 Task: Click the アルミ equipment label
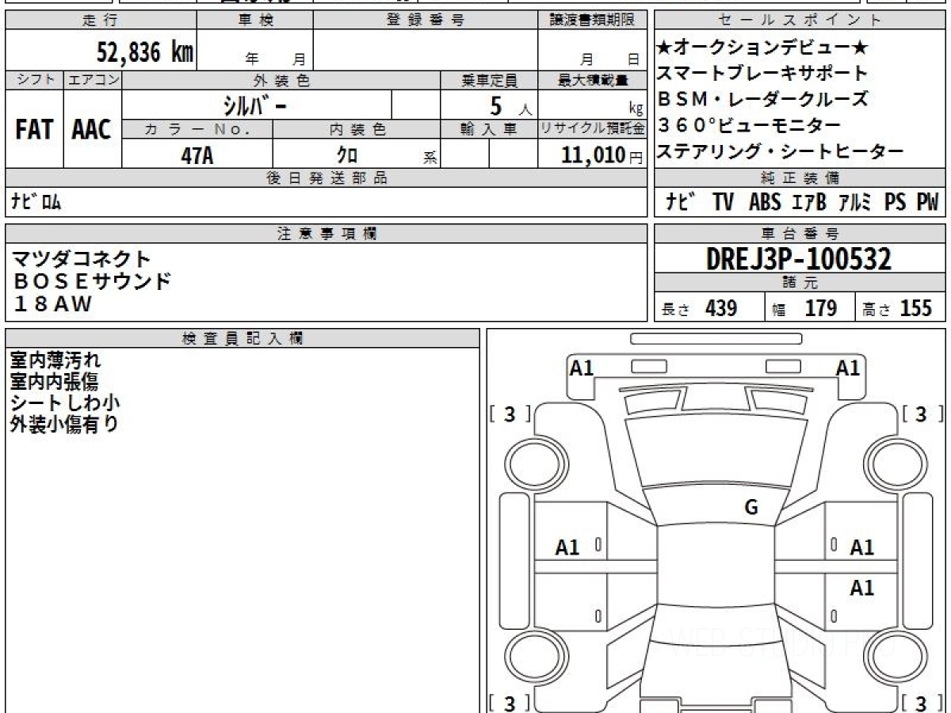[855, 202]
